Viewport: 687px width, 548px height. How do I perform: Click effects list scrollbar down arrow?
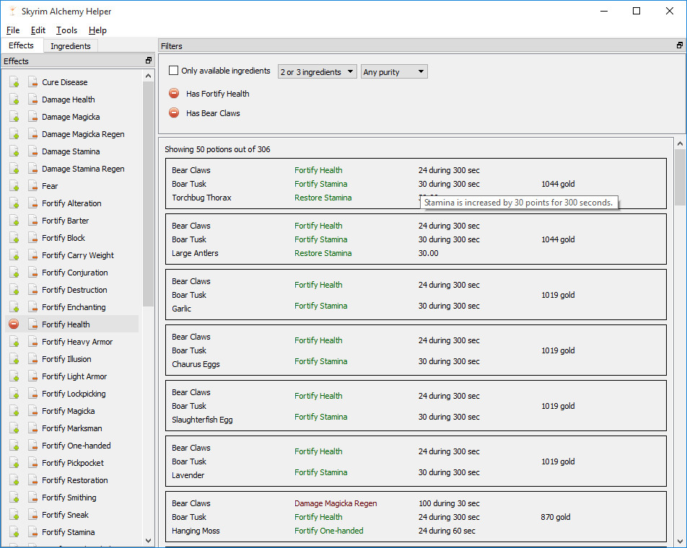coord(148,541)
